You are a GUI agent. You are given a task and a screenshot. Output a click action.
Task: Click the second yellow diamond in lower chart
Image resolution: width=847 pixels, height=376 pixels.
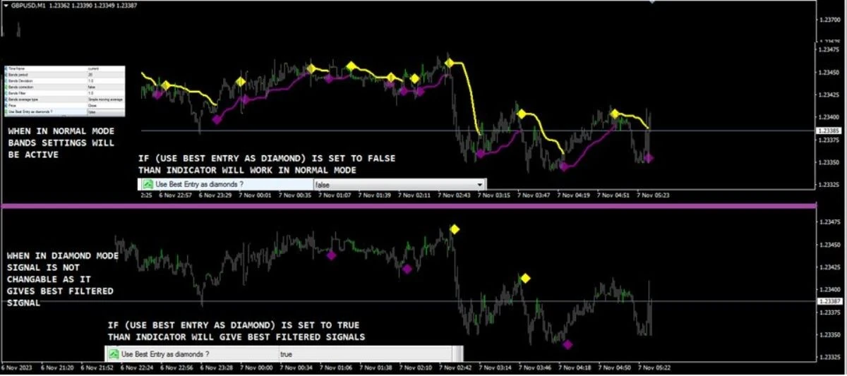[525, 279]
